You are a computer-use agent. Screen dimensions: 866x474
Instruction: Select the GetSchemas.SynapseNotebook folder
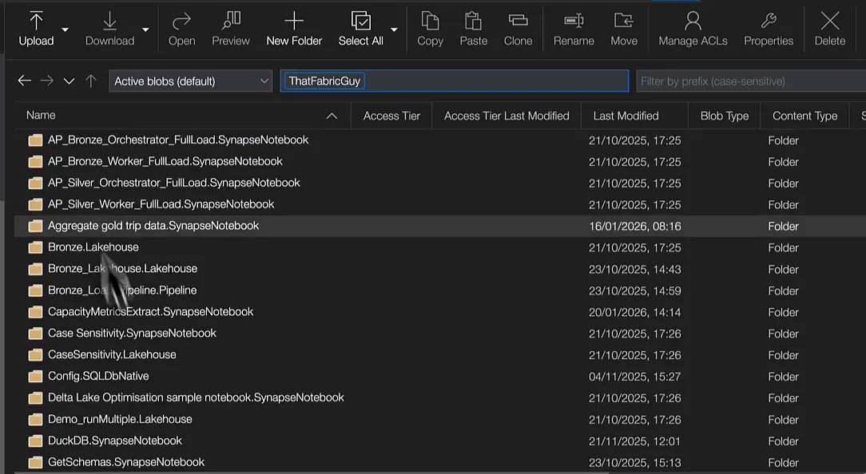pos(126,462)
